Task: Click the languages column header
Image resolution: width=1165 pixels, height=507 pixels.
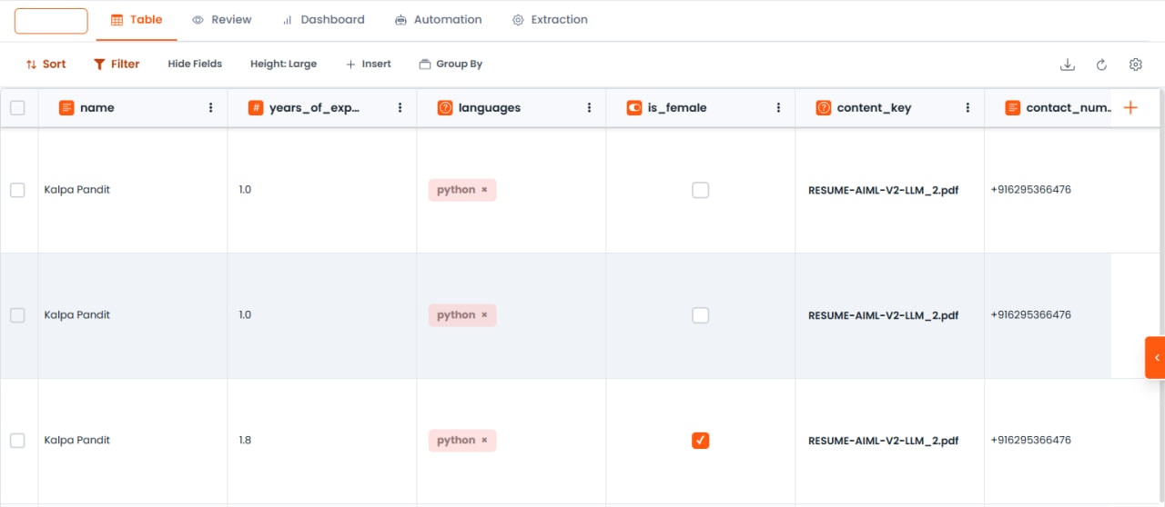Action: pos(512,108)
